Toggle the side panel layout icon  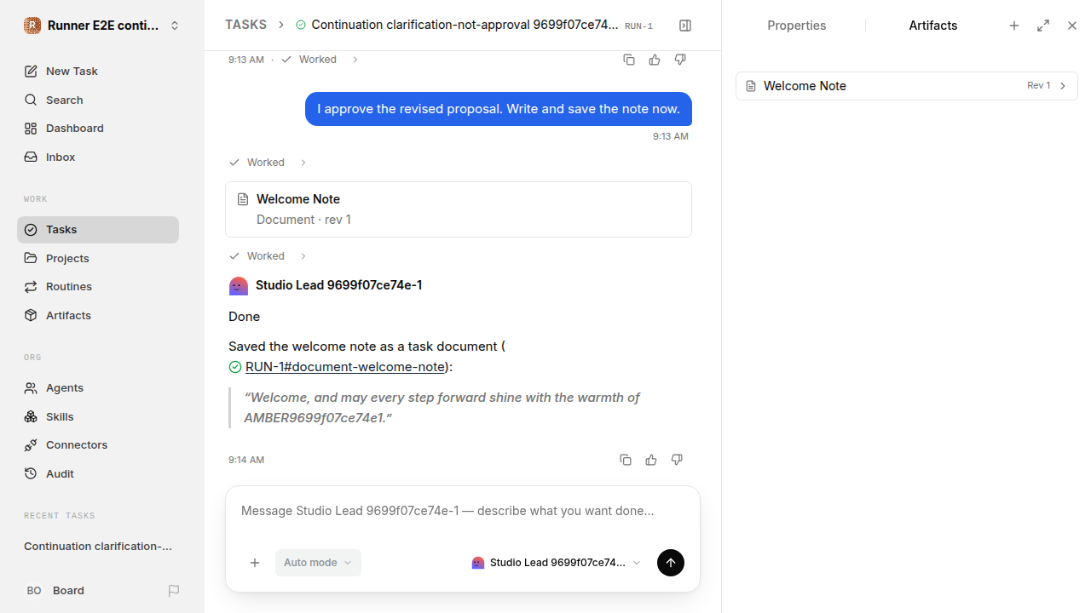[x=685, y=26]
